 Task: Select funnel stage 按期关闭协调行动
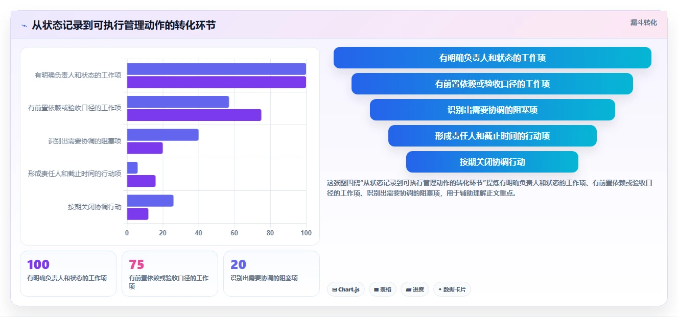coord(493,162)
